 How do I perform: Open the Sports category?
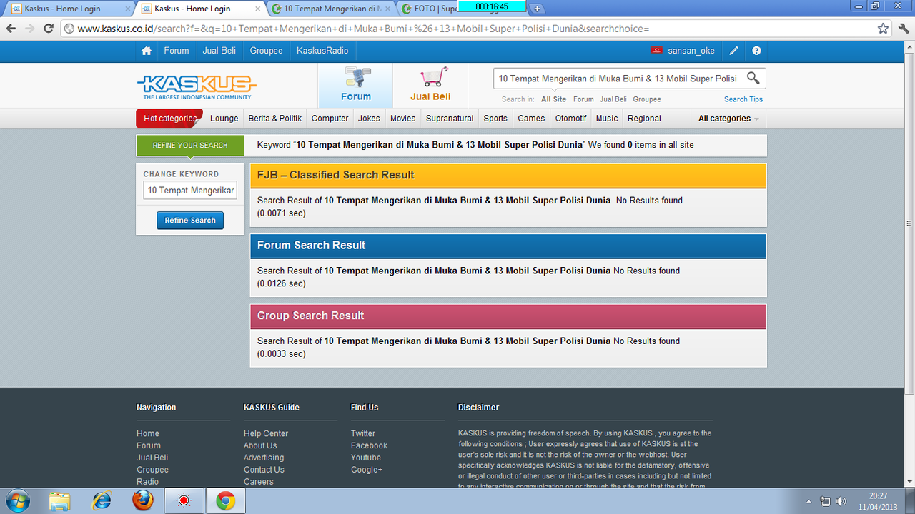click(x=495, y=119)
